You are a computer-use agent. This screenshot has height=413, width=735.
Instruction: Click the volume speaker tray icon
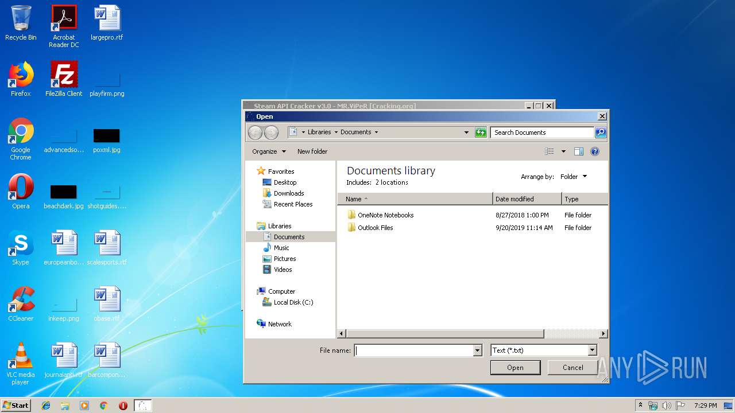click(666, 406)
